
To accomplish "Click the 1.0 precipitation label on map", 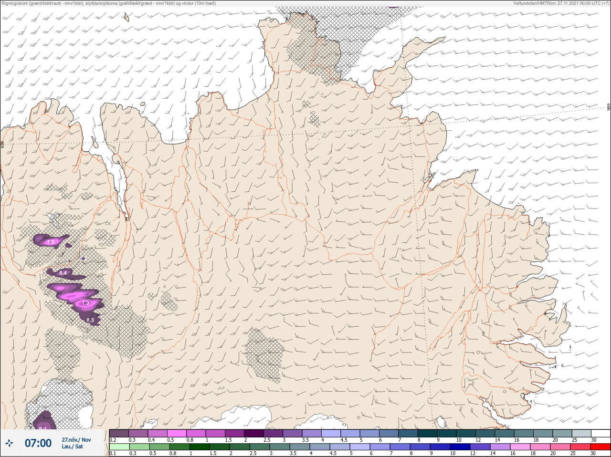I will 51,242.
